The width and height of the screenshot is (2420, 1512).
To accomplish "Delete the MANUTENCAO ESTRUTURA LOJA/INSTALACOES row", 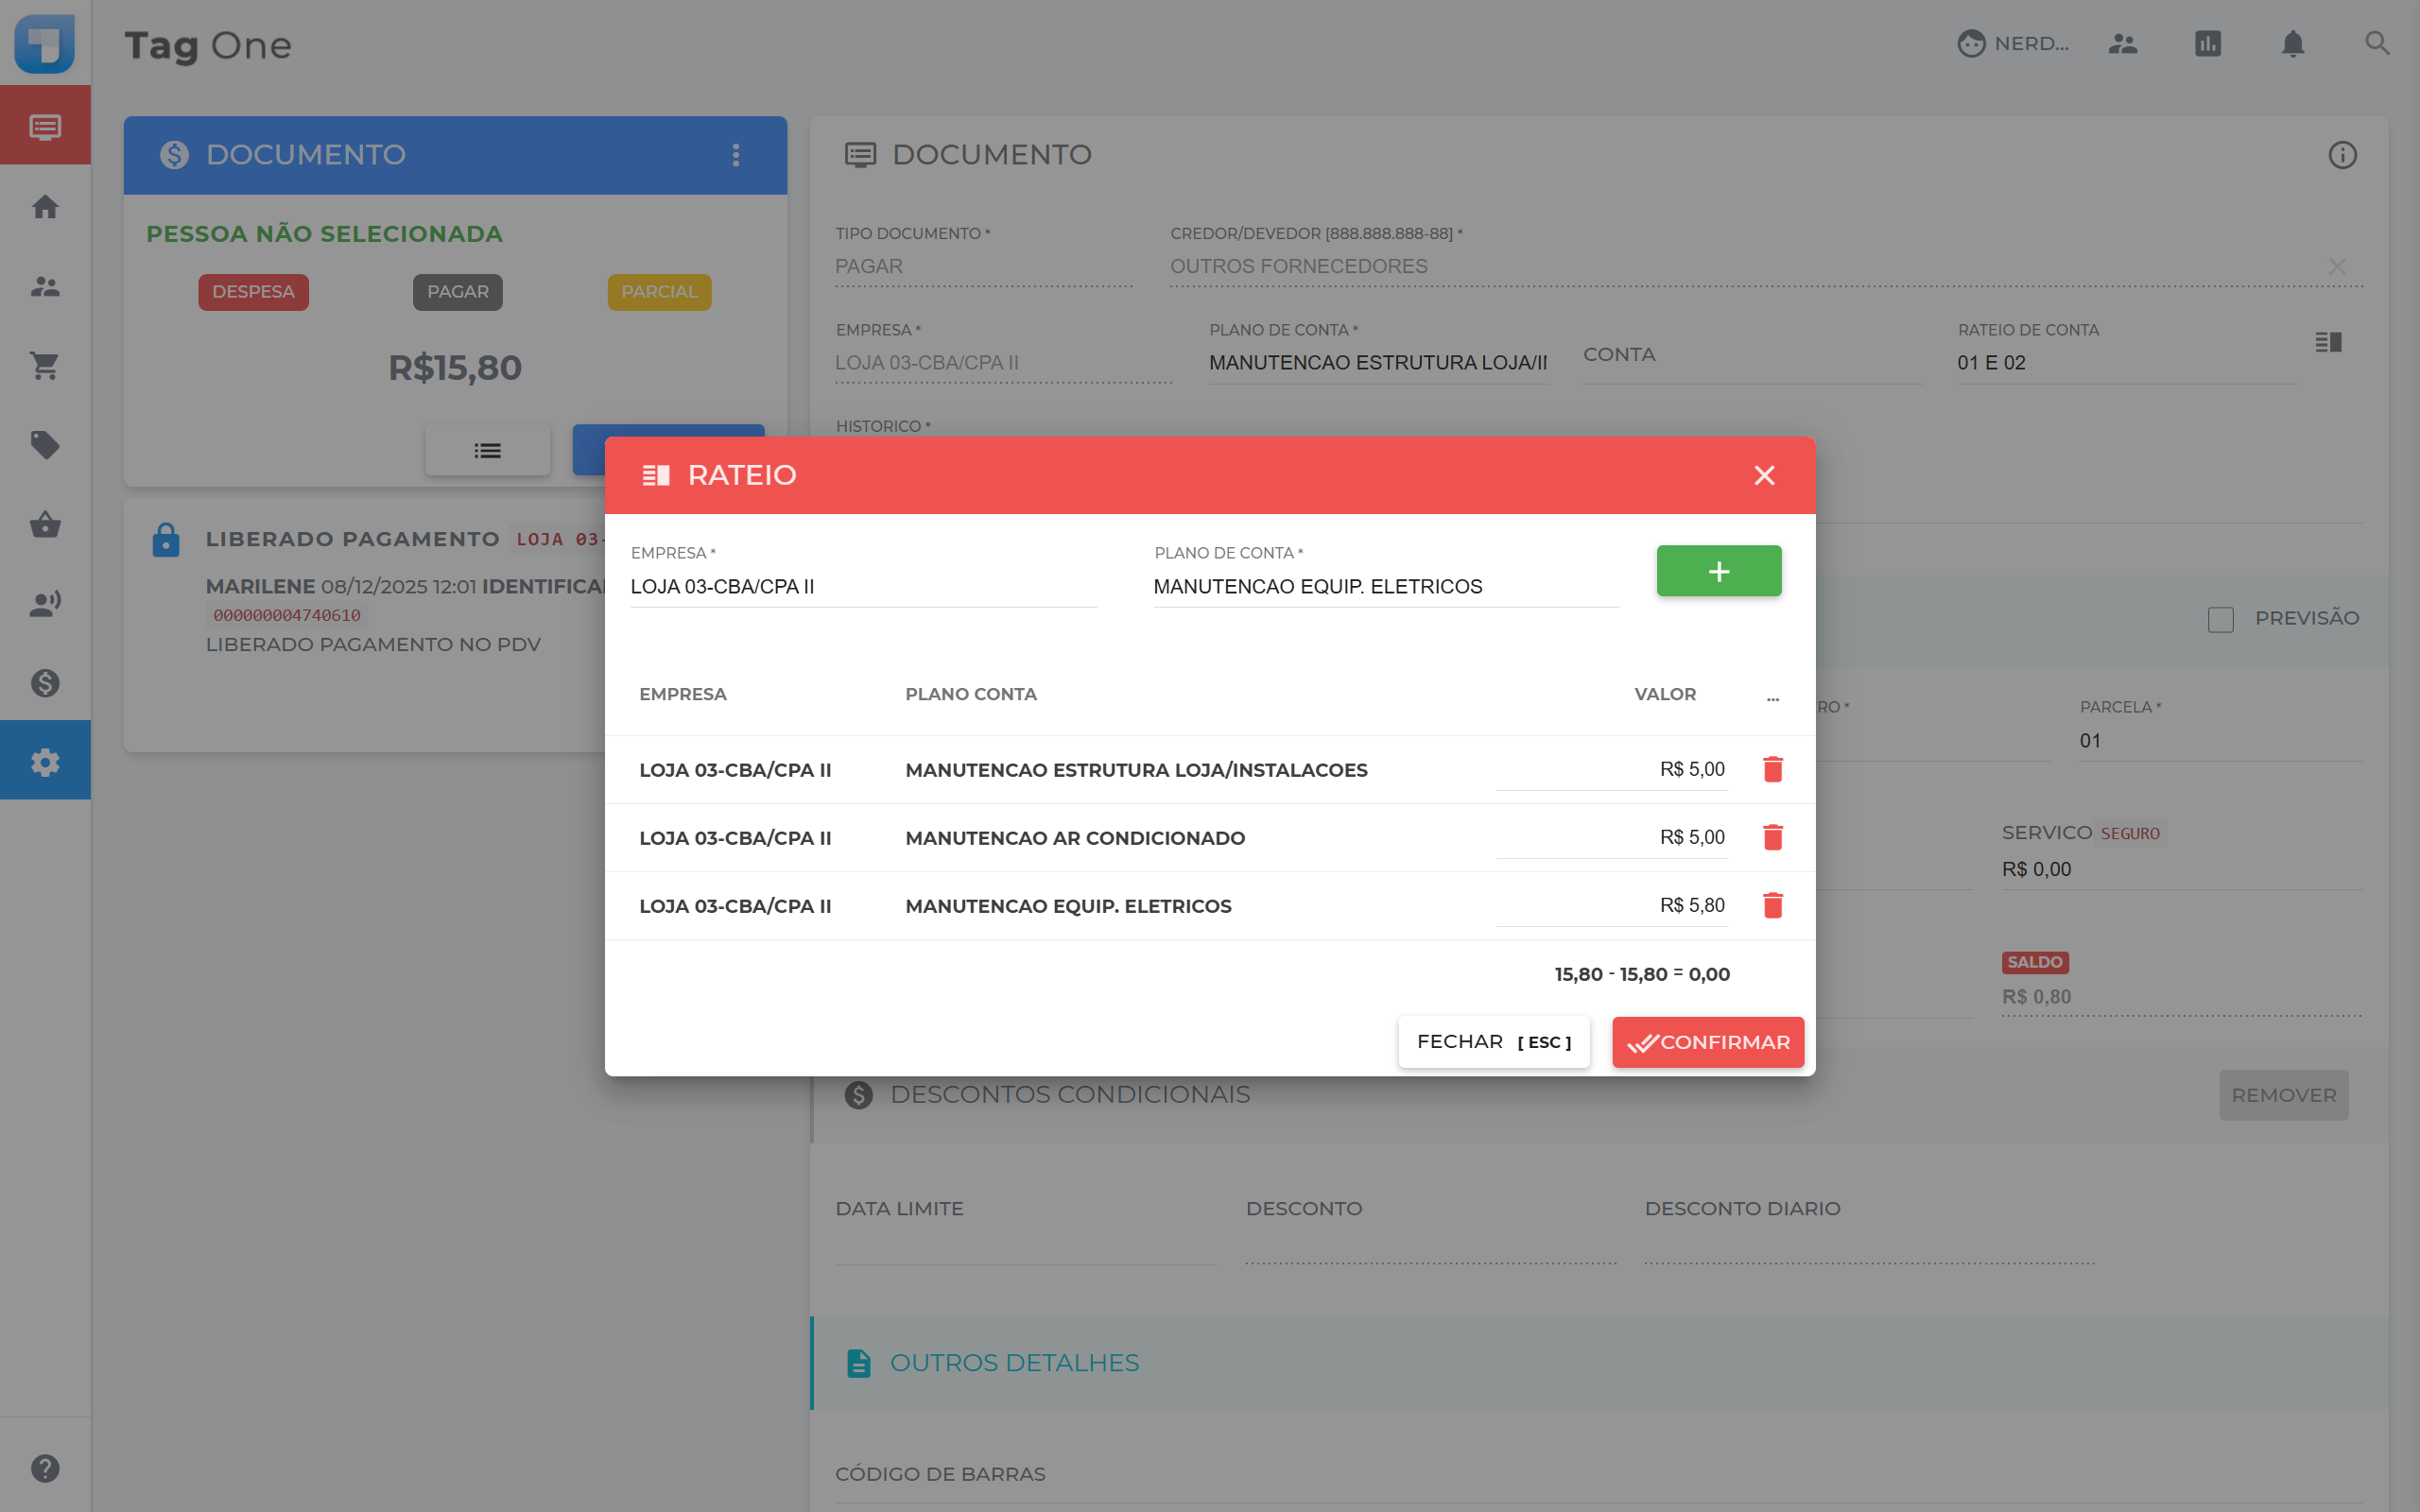I will [x=1772, y=769].
